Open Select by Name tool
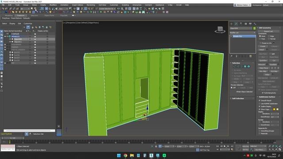Image resolution: width=283 pixels, height=159 pixels. point(35,9)
